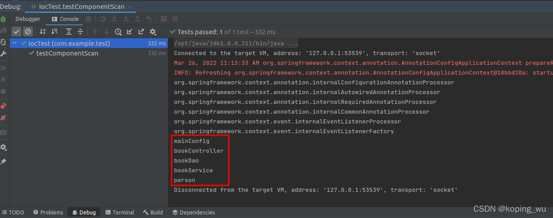Viewport: 553px width, 218px height.
Task: Sort tests by duration icon
Action: coord(54,32)
